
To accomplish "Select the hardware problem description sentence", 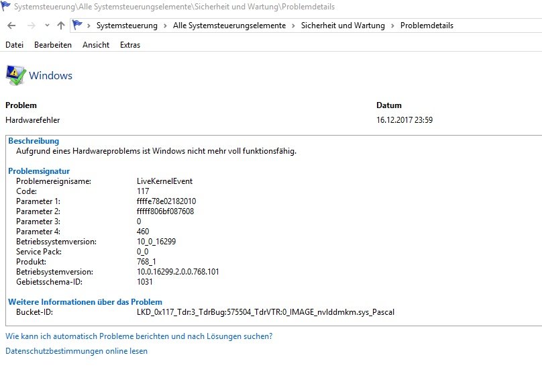I will (156, 151).
